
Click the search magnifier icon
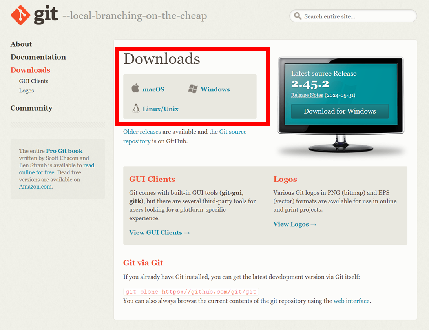pos(298,16)
